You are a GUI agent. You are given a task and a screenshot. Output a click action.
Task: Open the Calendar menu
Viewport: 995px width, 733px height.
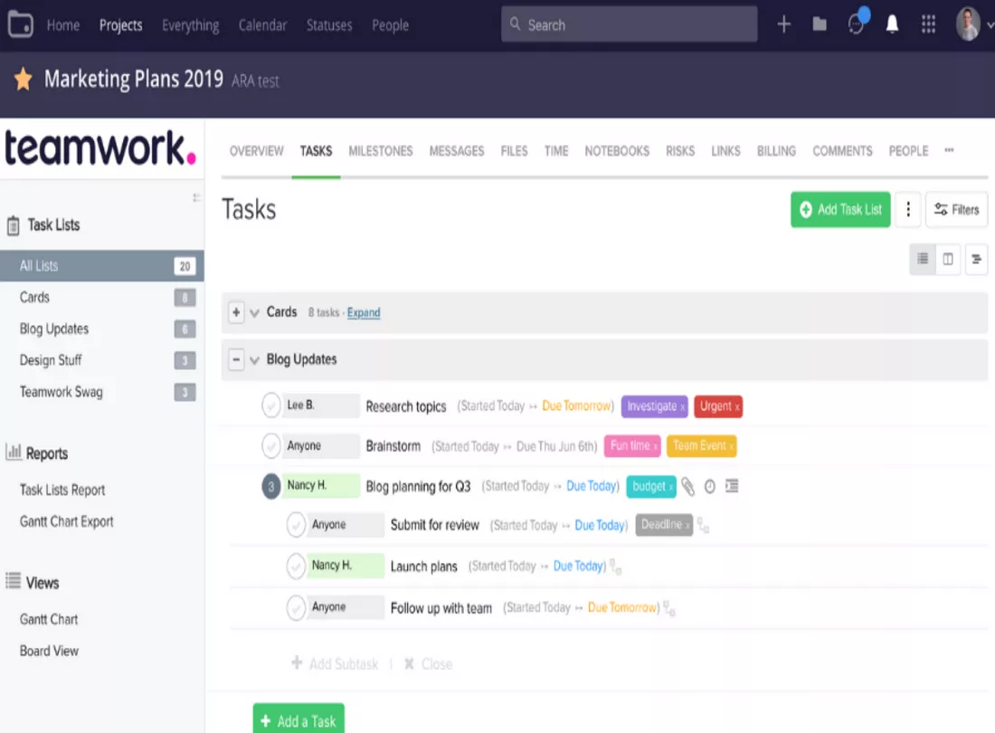click(262, 25)
